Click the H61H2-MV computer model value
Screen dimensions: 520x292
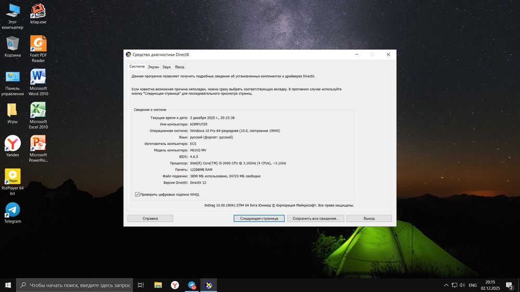coord(198,150)
